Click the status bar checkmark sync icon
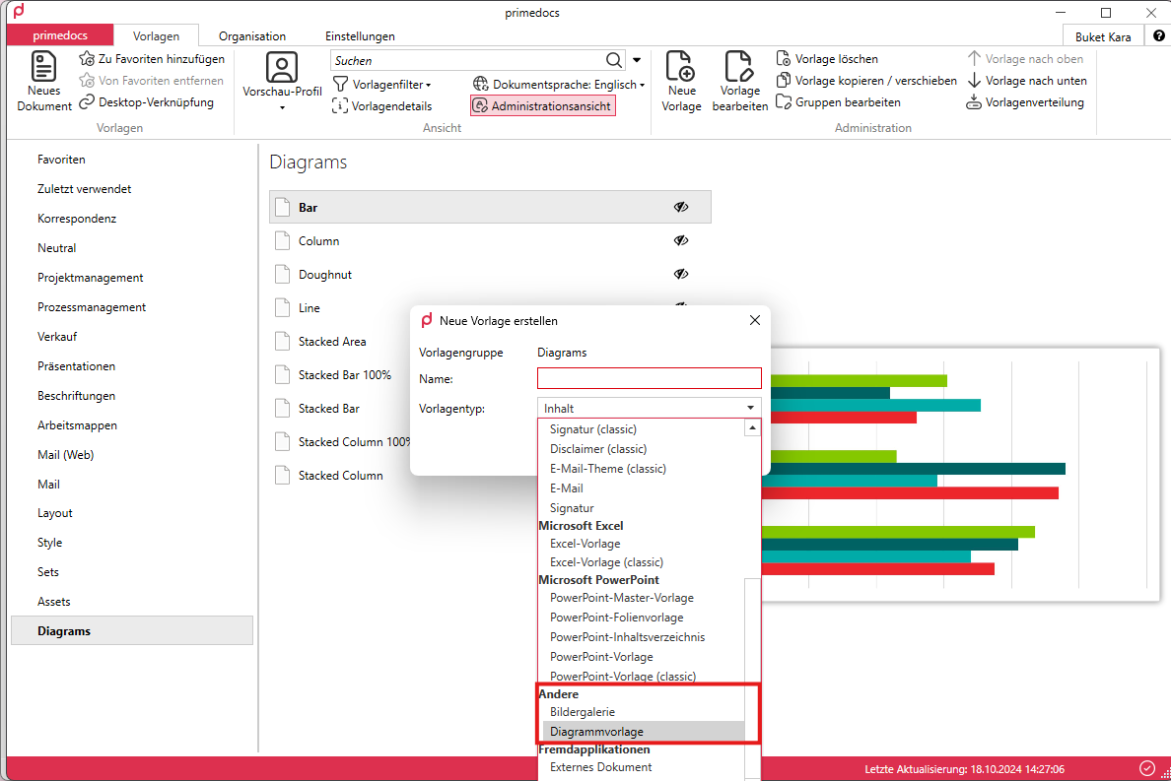Image resolution: width=1171 pixels, height=781 pixels. click(1147, 768)
